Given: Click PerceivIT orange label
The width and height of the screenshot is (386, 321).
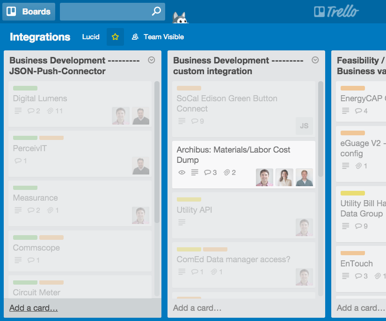Looking at the screenshot, I should pyautogui.click(x=51, y=138).
